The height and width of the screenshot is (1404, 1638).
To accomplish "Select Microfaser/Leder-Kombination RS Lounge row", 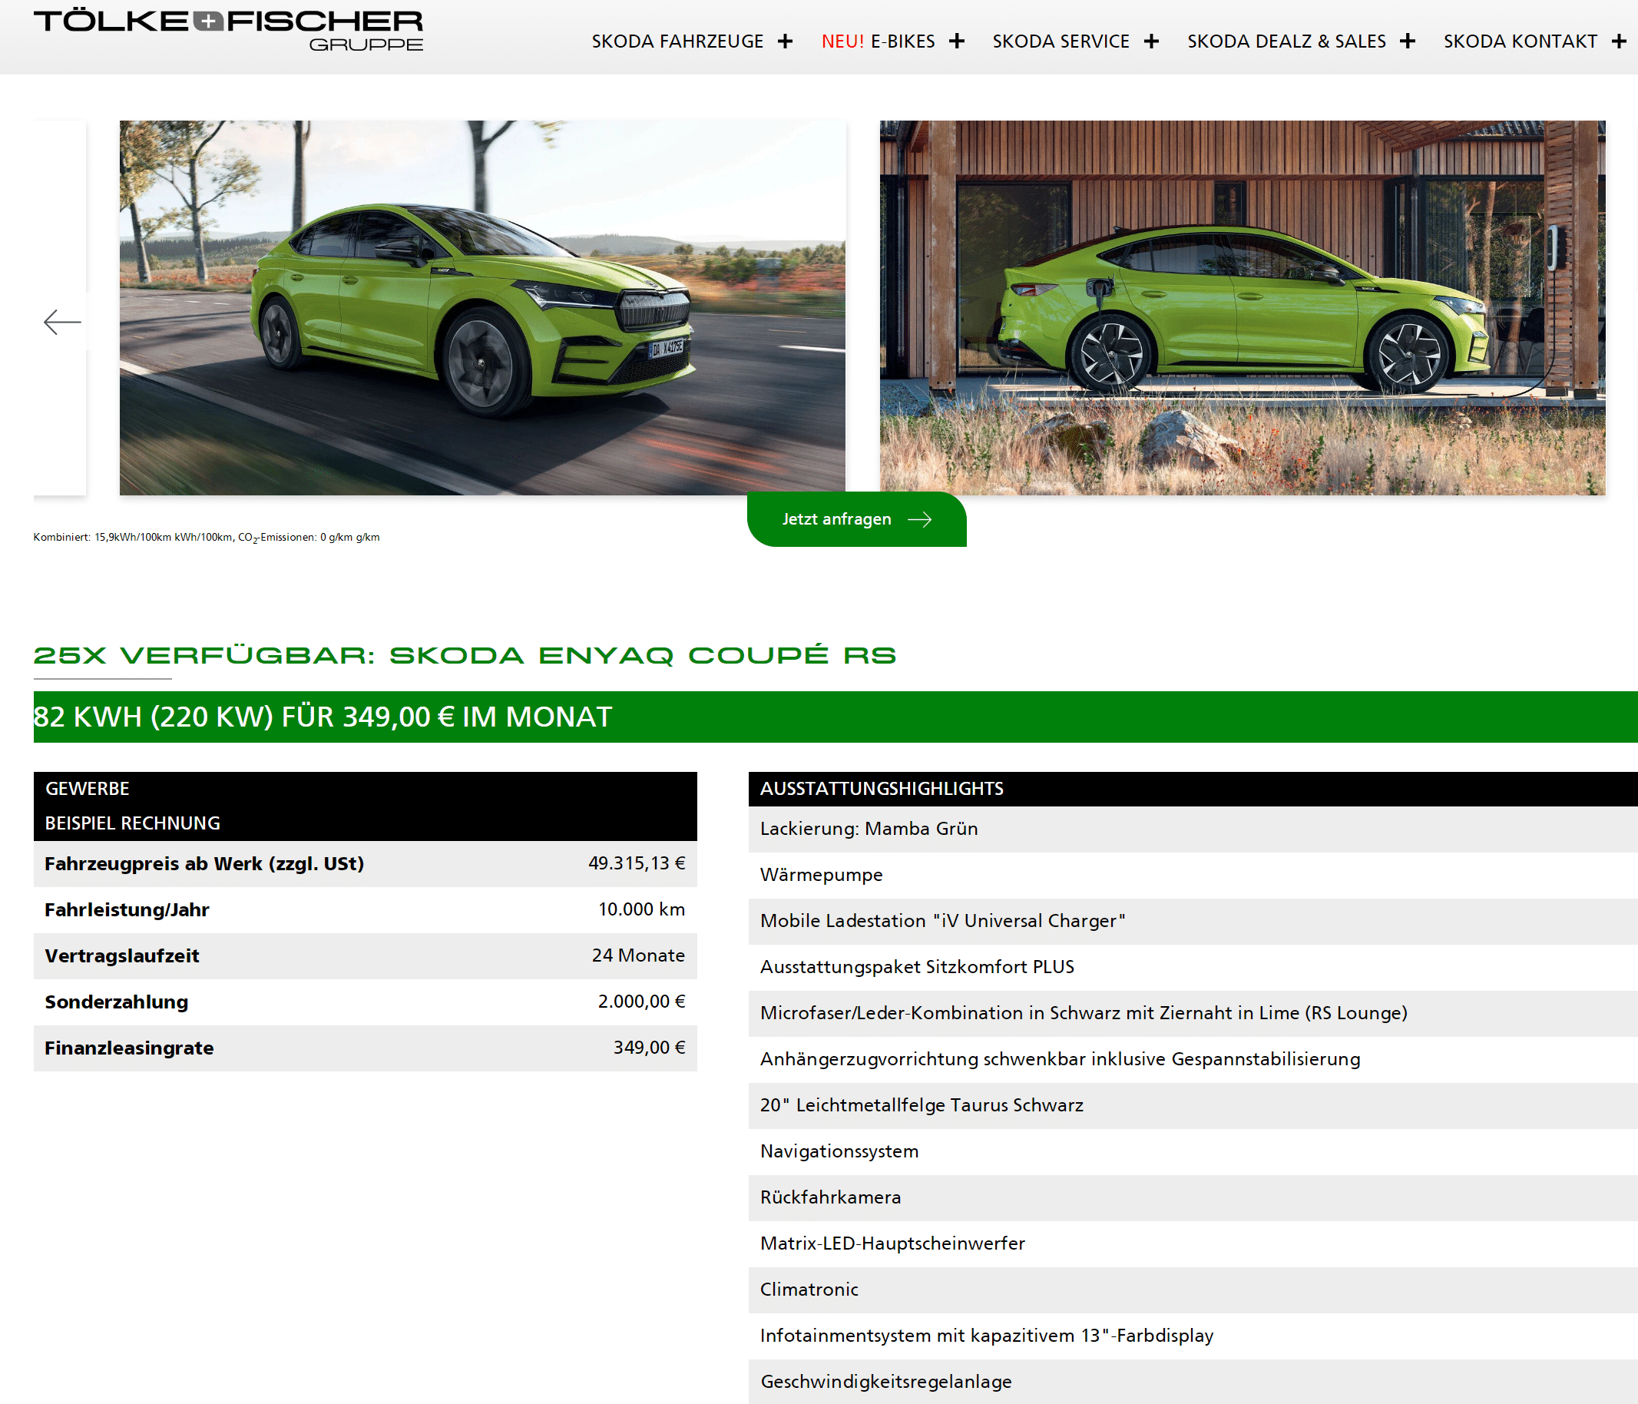I will [1193, 1014].
